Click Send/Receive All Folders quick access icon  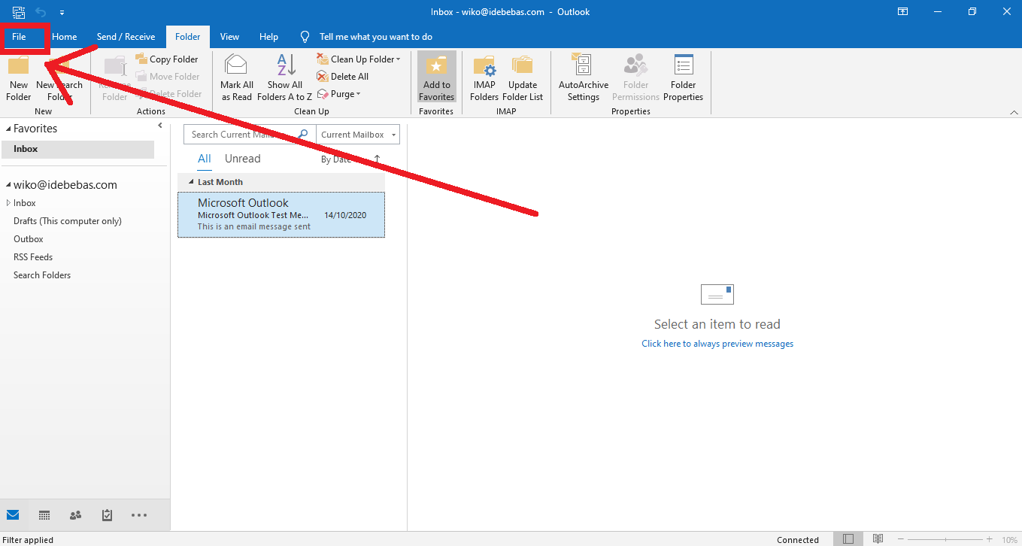tap(19, 12)
